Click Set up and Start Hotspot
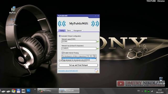This screenshot has height=94, width=168. point(78,65)
